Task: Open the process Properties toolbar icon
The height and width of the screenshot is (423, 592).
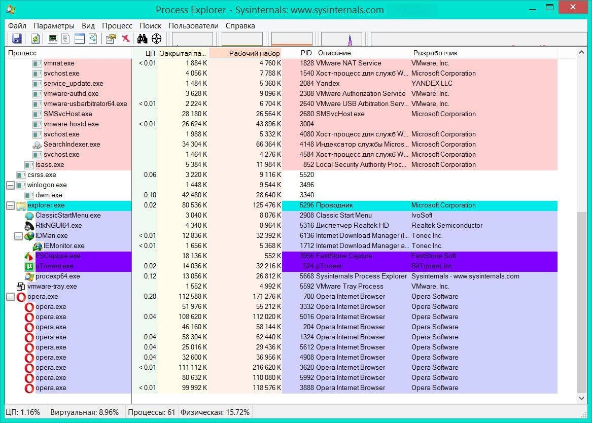Action: (111, 39)
